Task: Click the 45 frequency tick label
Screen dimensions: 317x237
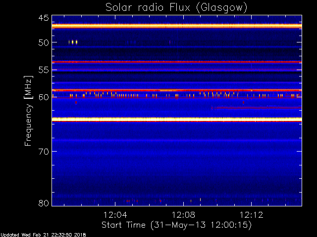Action: [44, 18]
